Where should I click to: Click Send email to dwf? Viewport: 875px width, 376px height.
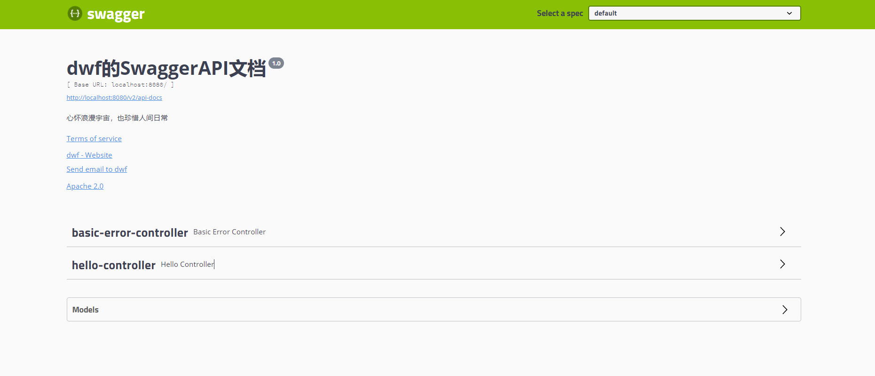tap(97, 169)
